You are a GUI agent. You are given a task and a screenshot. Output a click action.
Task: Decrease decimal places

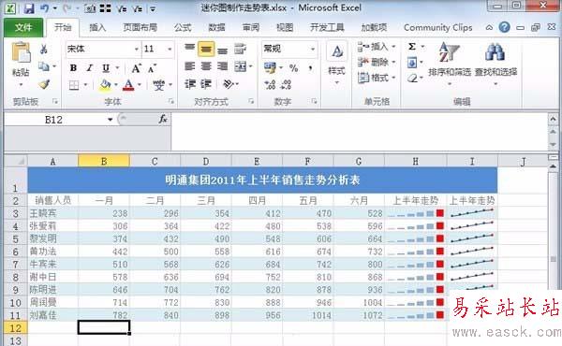(286, 85)
